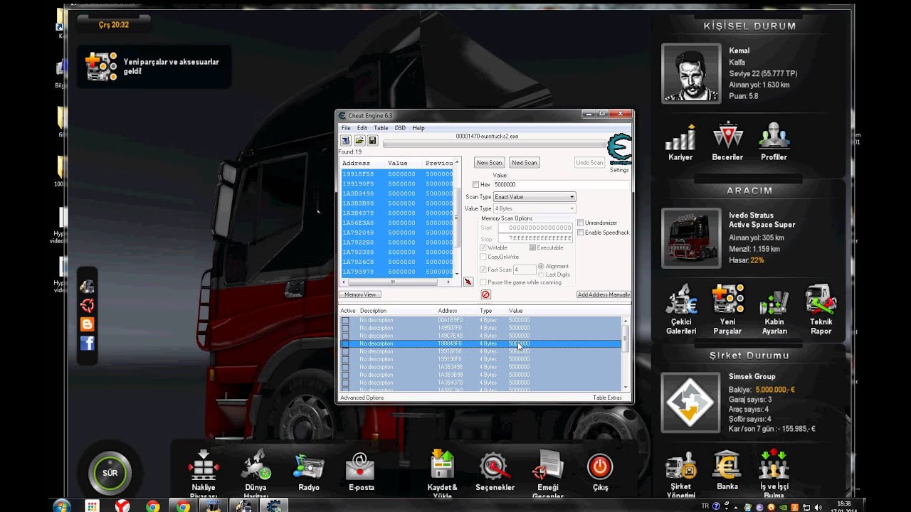Click the green SÜR drive button
911x512 pixels.
110,472
